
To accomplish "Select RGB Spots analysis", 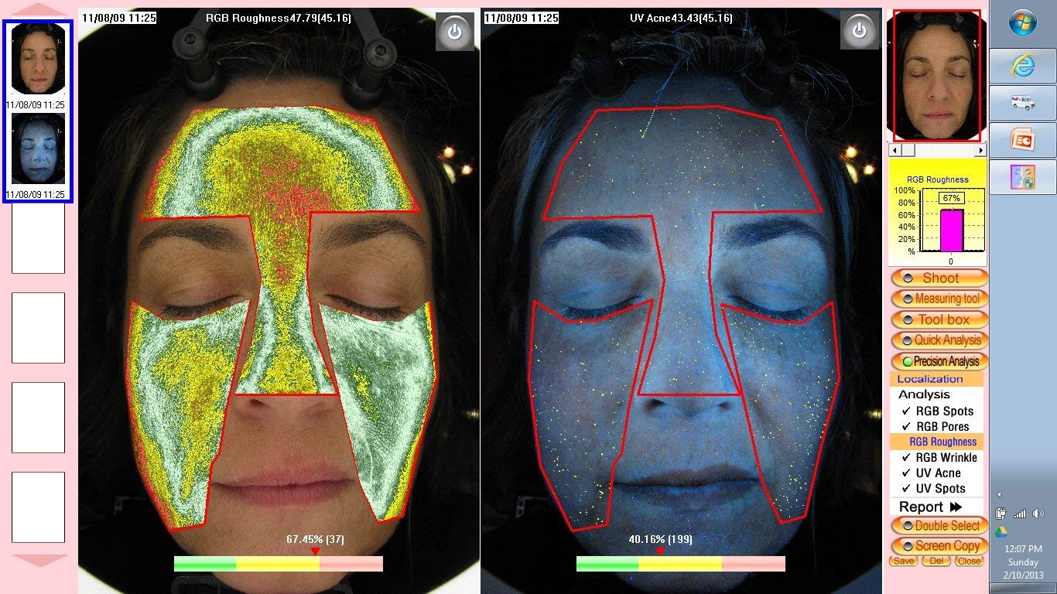I will 937,411.
